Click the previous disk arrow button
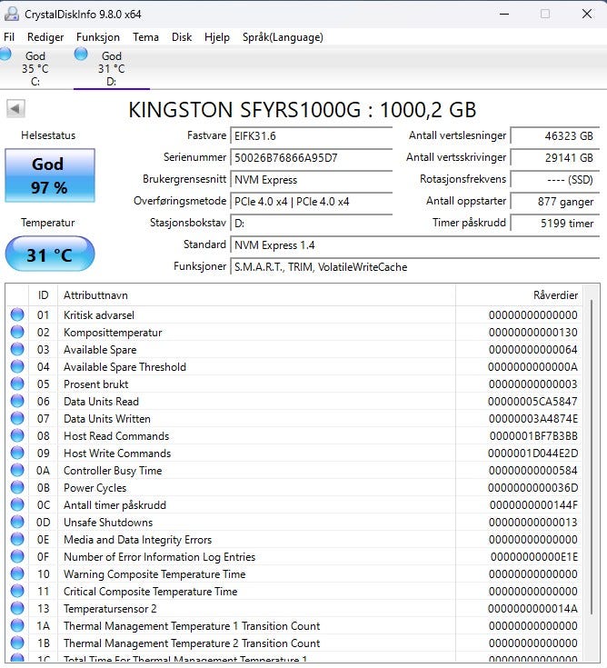 coord(15,109)
